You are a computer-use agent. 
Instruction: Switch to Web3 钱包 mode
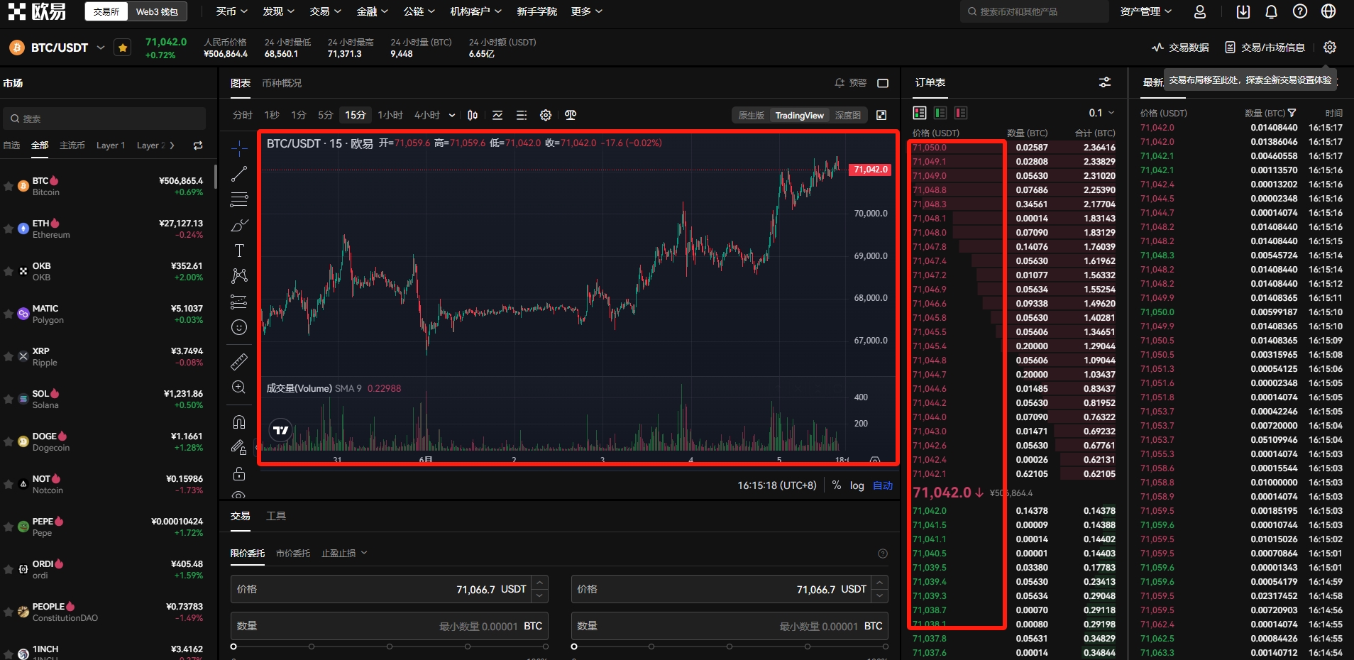[x=157, y=11]
